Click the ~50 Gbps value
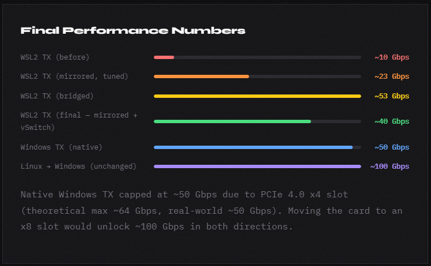Image resolution: width=431 pixels, height=266 pixels. click(x=392, y=147)
